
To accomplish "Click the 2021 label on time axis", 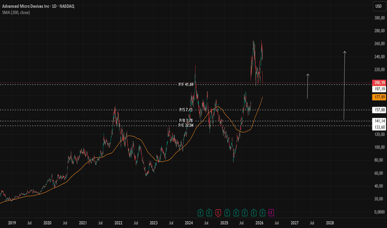I will [83, 223].
